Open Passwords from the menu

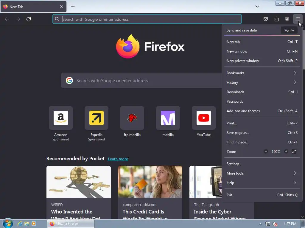262,102
